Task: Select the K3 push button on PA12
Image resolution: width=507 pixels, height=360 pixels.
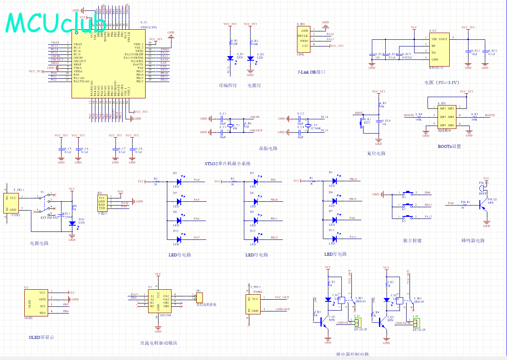Action: [404, 217]
